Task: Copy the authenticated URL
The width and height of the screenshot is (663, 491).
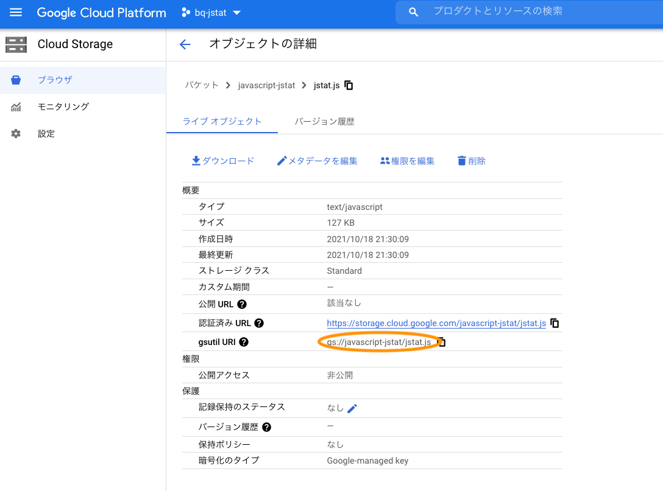Action: click(555, 324)
